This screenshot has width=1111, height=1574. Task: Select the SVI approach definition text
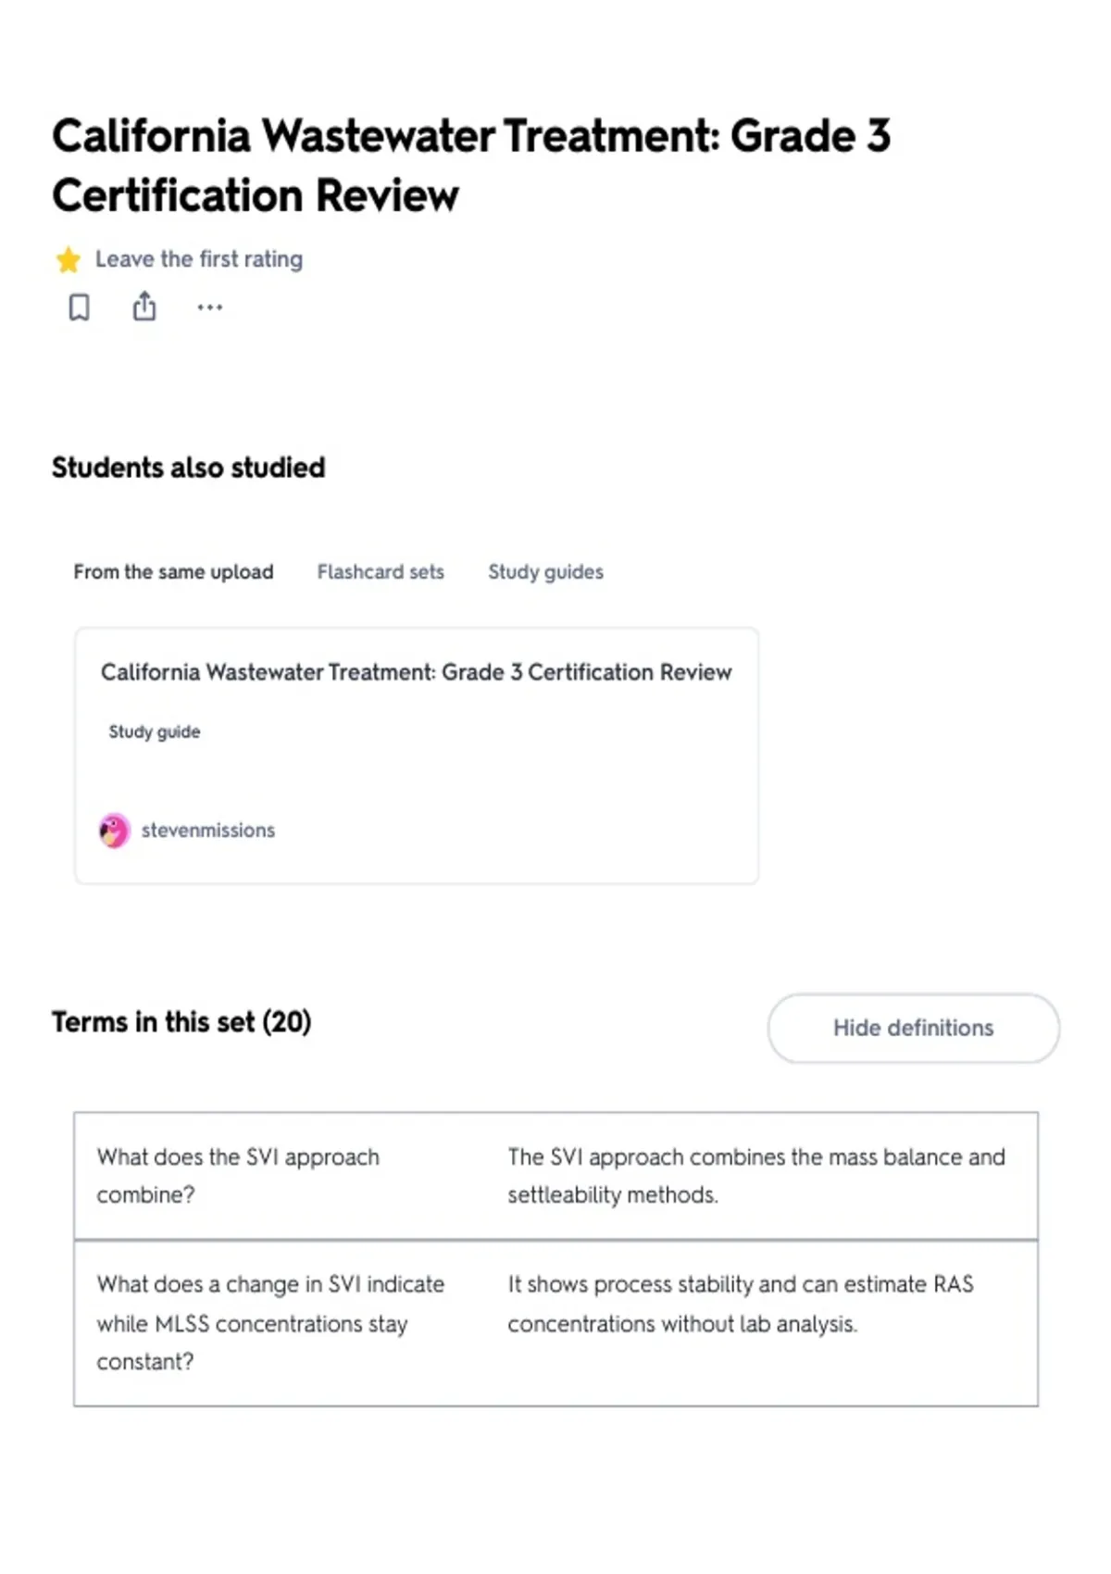pos(755,1176)
